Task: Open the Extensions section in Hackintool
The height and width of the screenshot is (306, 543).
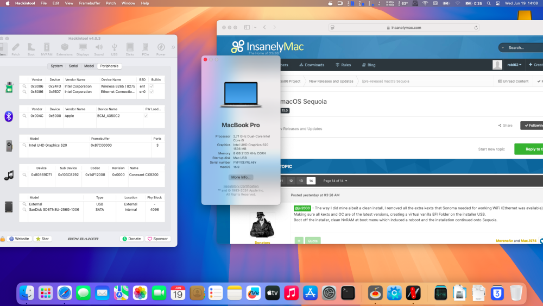Action: click(x=65, y=49)
